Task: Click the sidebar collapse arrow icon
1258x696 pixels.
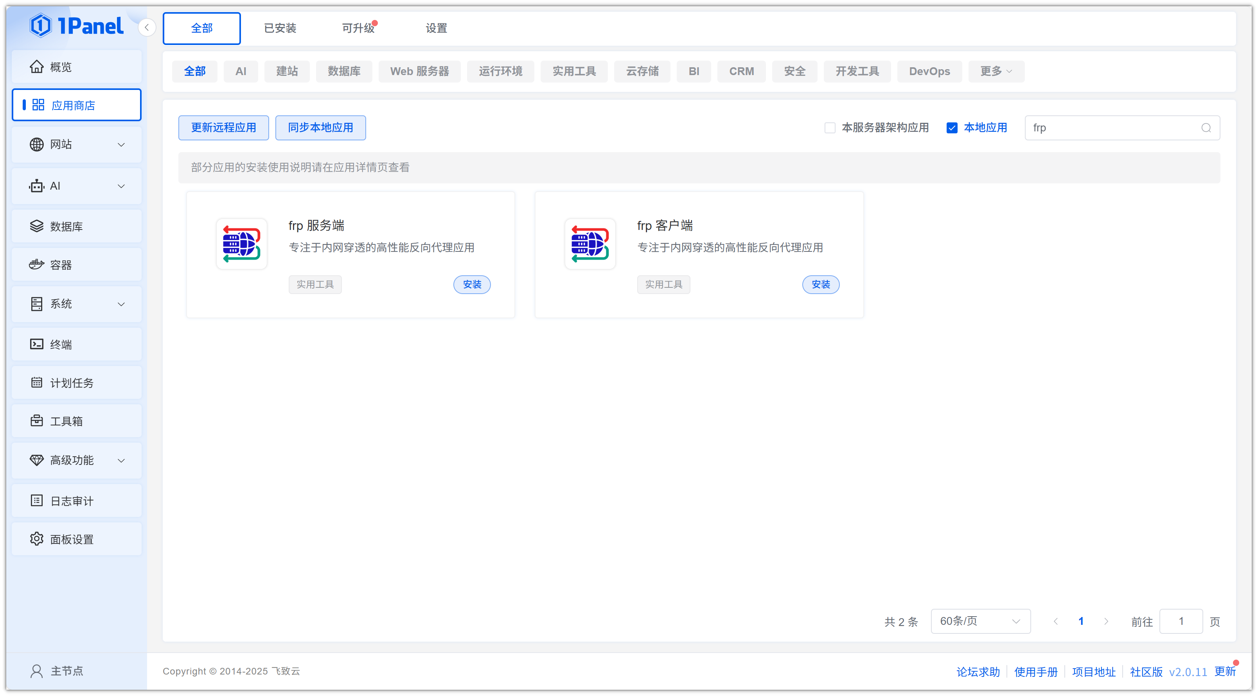Action: coord(147,27)
